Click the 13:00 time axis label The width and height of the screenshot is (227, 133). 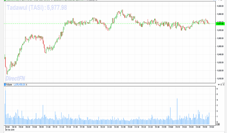click(x=130, y=127)
